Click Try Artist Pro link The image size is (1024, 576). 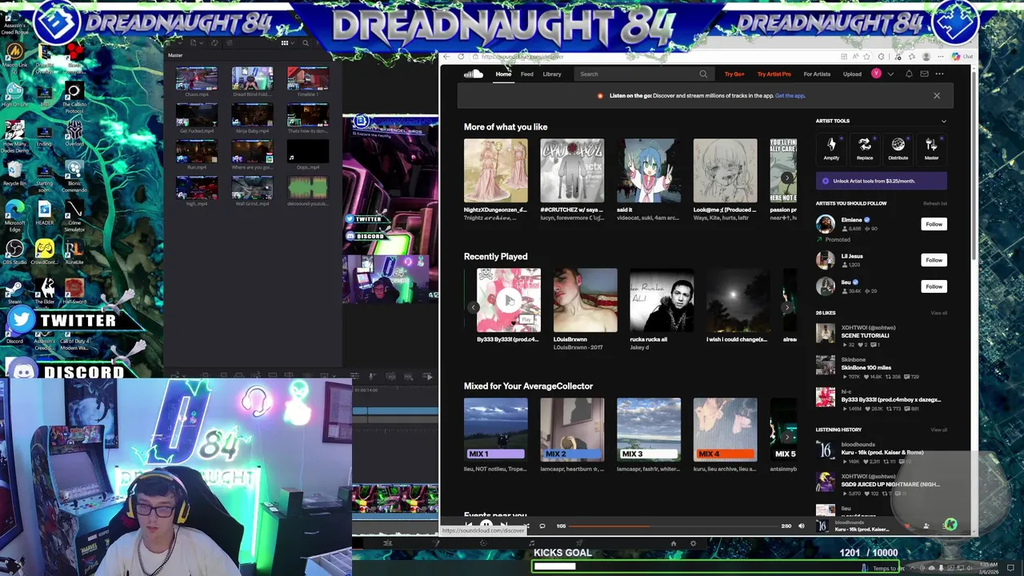pyautogui.click(x=774, y=74)
